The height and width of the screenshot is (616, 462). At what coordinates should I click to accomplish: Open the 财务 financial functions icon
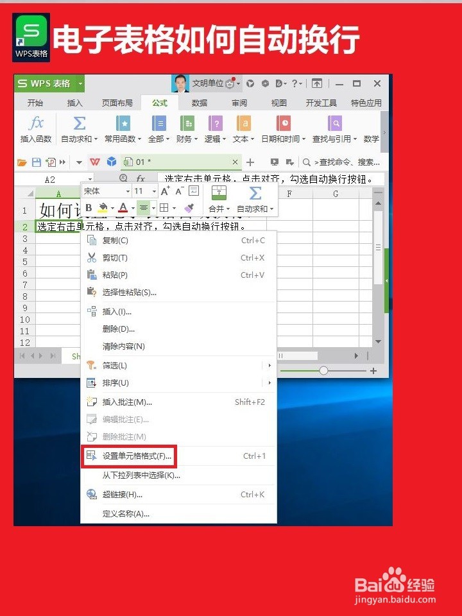pyautogui.click(x=187, y=123)
